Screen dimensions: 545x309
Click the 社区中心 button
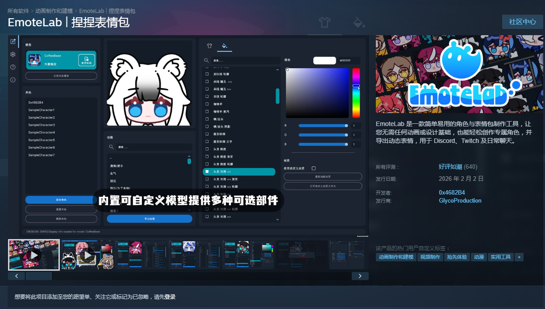522,22
